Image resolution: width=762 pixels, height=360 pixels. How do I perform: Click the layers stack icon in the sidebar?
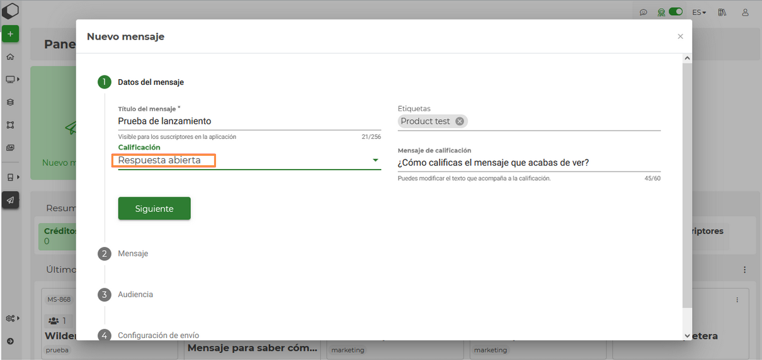(10, 102)
